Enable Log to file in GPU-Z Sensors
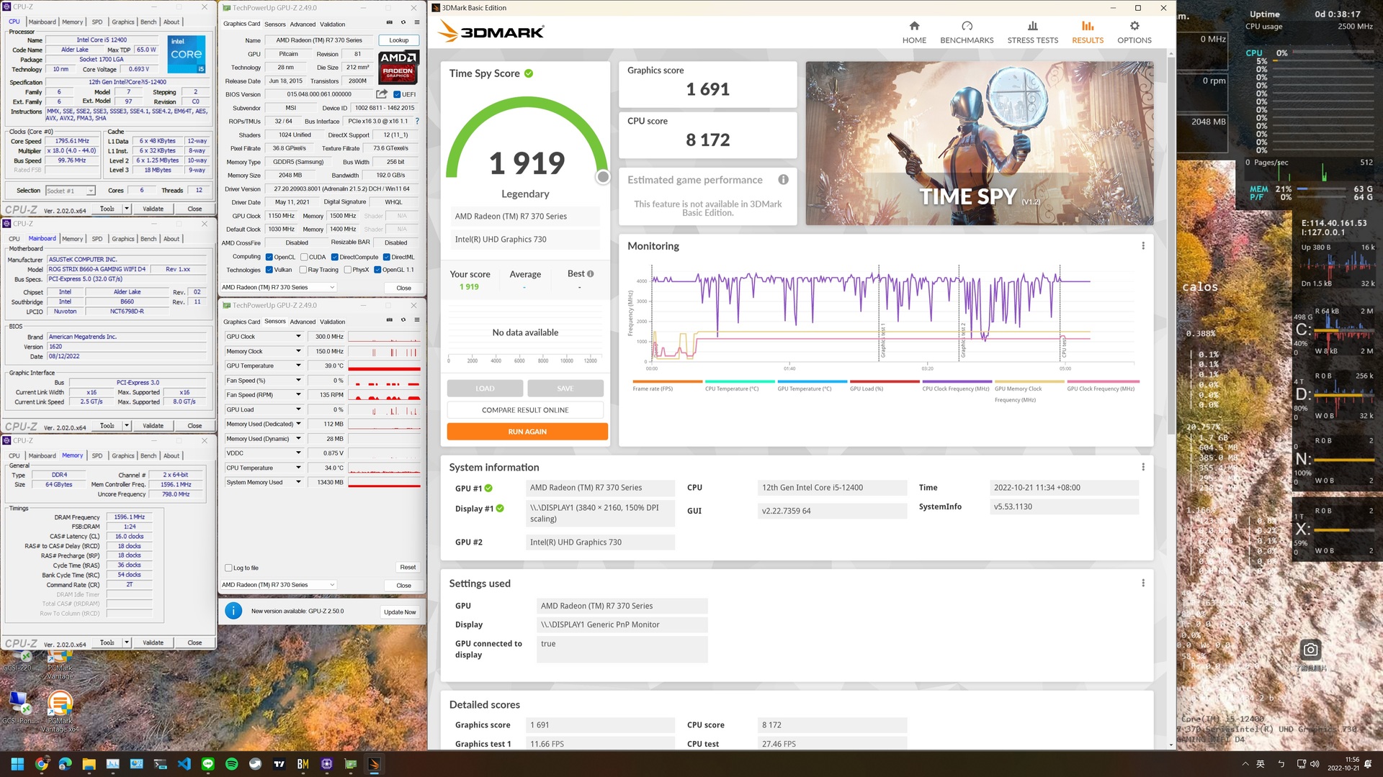The width and height of the screenshot is (1383, 777). [228, 568]
